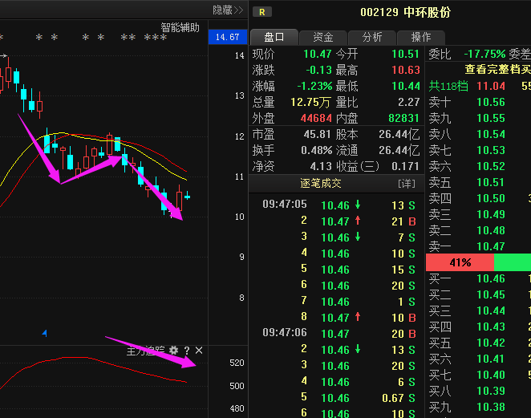Select 买八 price 10.39
This screenshot has height=418, width=531.
pos(491,391)
